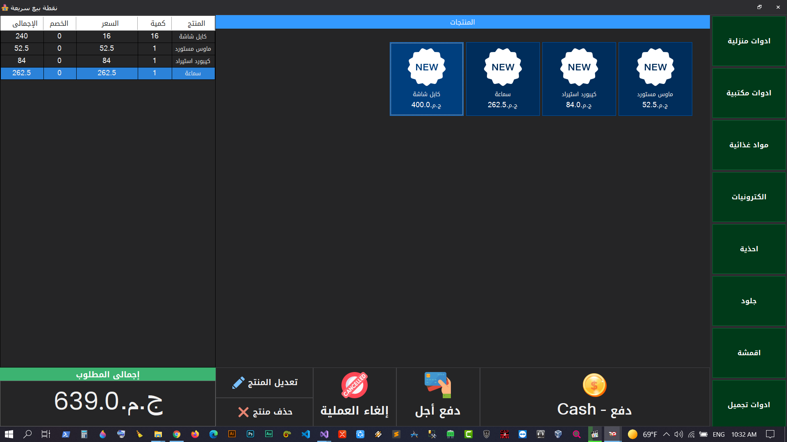Add كيبورد استيراد product tile to order
This screenshot has width=787, height=442.
click(579, 79)
